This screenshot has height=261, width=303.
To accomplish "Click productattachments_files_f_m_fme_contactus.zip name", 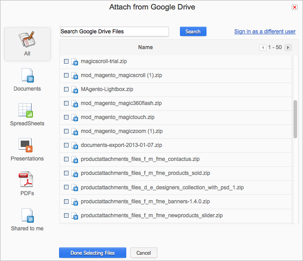I will (140, 159).
